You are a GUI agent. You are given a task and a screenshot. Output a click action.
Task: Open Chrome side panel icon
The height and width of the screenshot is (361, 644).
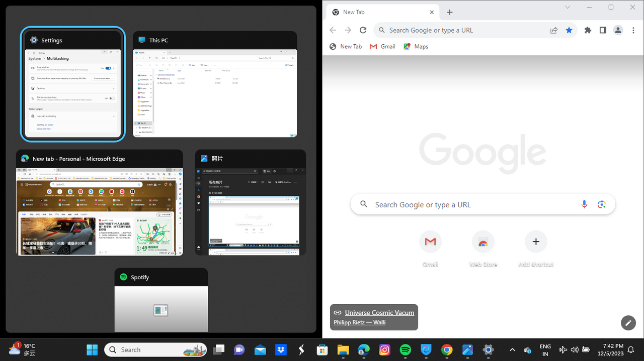coord(603,30)
